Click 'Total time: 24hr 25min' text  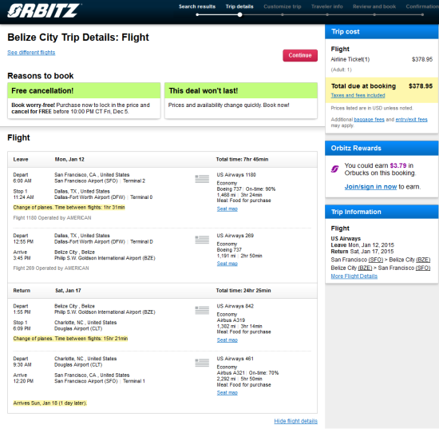[243, 290]
